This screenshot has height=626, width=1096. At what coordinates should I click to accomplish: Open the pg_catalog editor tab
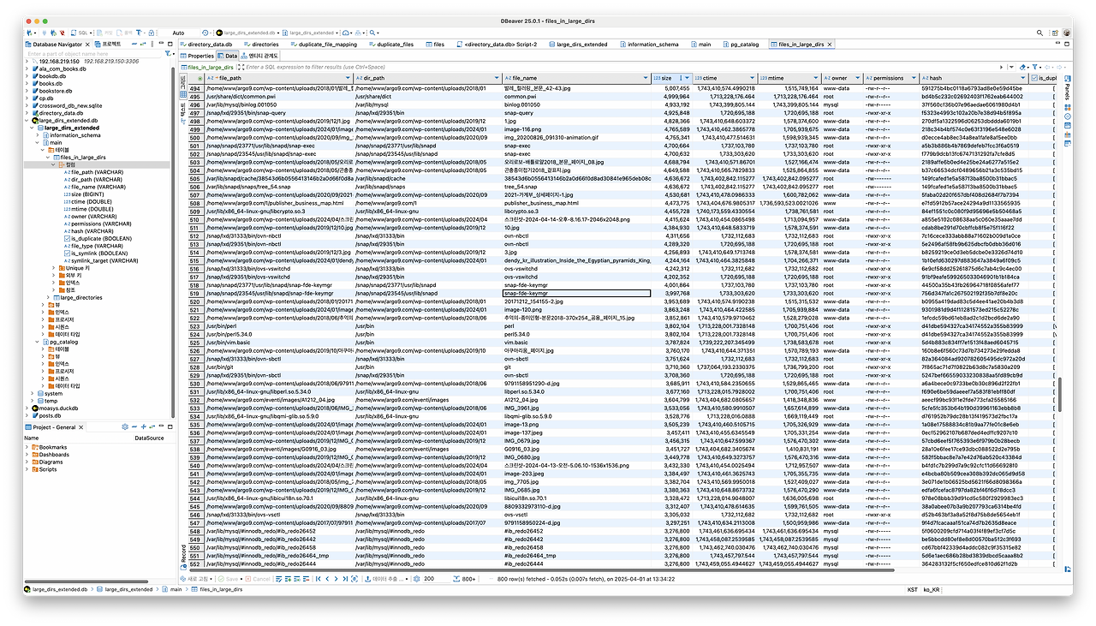(740, 44)
